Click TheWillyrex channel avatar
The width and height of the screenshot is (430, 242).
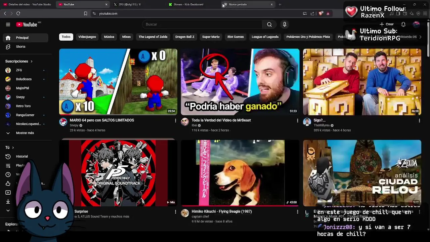[x=307, y=122]
